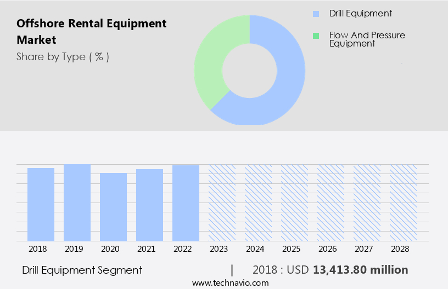Viewport: 448px width, 289px height.
Task: Click the 2024 axis label
Action: pyautogui.click(x=255, y=249)
